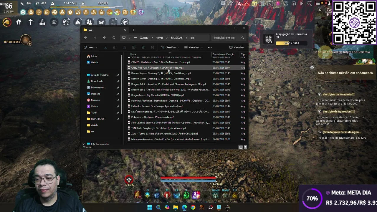Screen dimensions: 377x212
Task: Go back in File Explorer
Action: (x=85, y=38)
